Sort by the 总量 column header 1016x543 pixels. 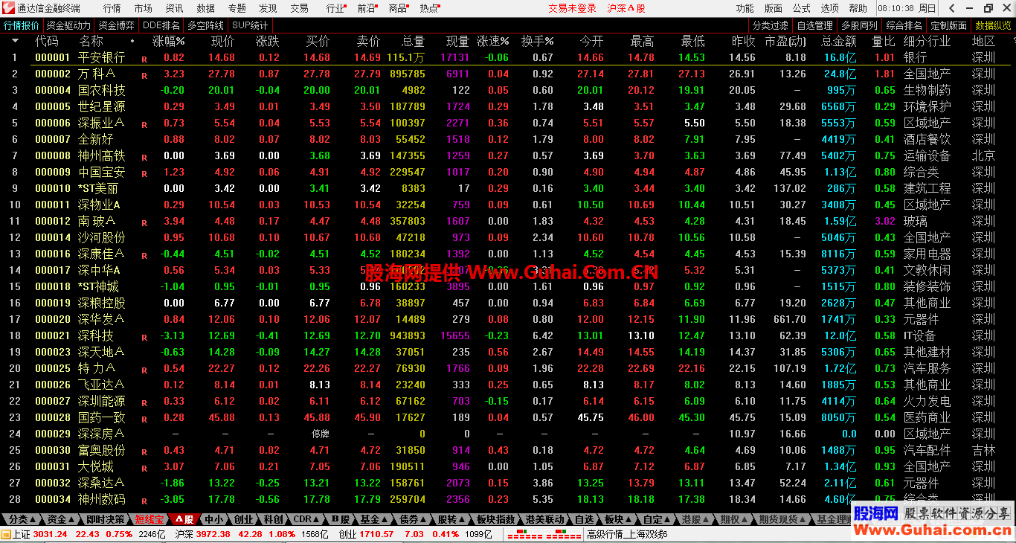pos(414,41)
